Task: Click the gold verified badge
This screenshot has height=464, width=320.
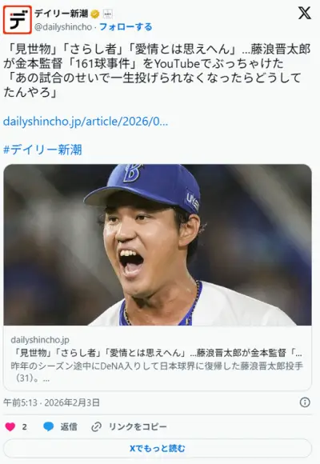Action: pos(95,14)
